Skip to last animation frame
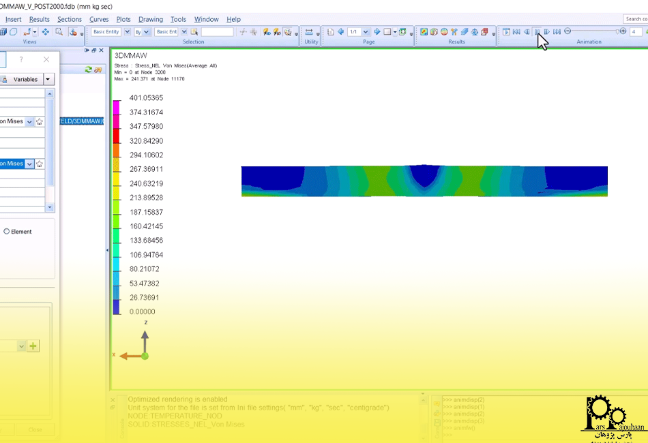The width and height of the screenshot is (648, 443). [x=557, y=32]
